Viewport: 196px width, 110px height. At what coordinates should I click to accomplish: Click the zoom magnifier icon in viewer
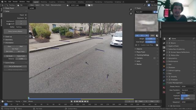tap(131, 9)
